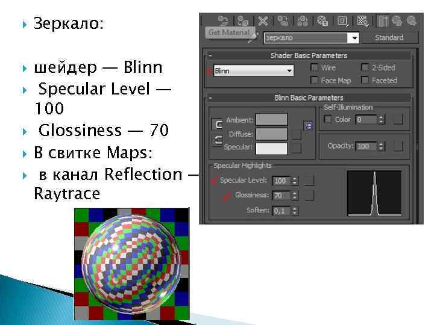Viewport: 434px width, 325px height.
Task: Click the Standard material type button
Action: point(389,37)
